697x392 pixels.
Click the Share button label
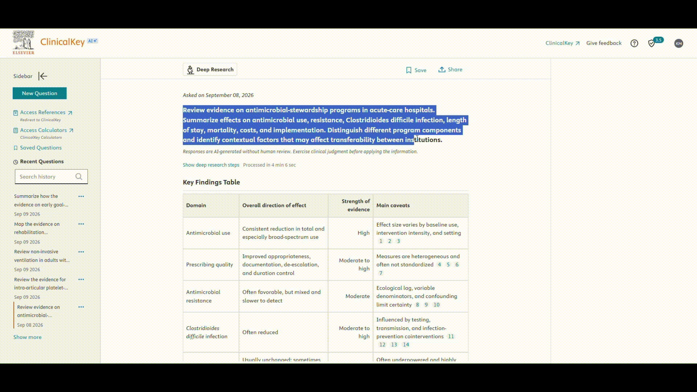pos(455,70)
